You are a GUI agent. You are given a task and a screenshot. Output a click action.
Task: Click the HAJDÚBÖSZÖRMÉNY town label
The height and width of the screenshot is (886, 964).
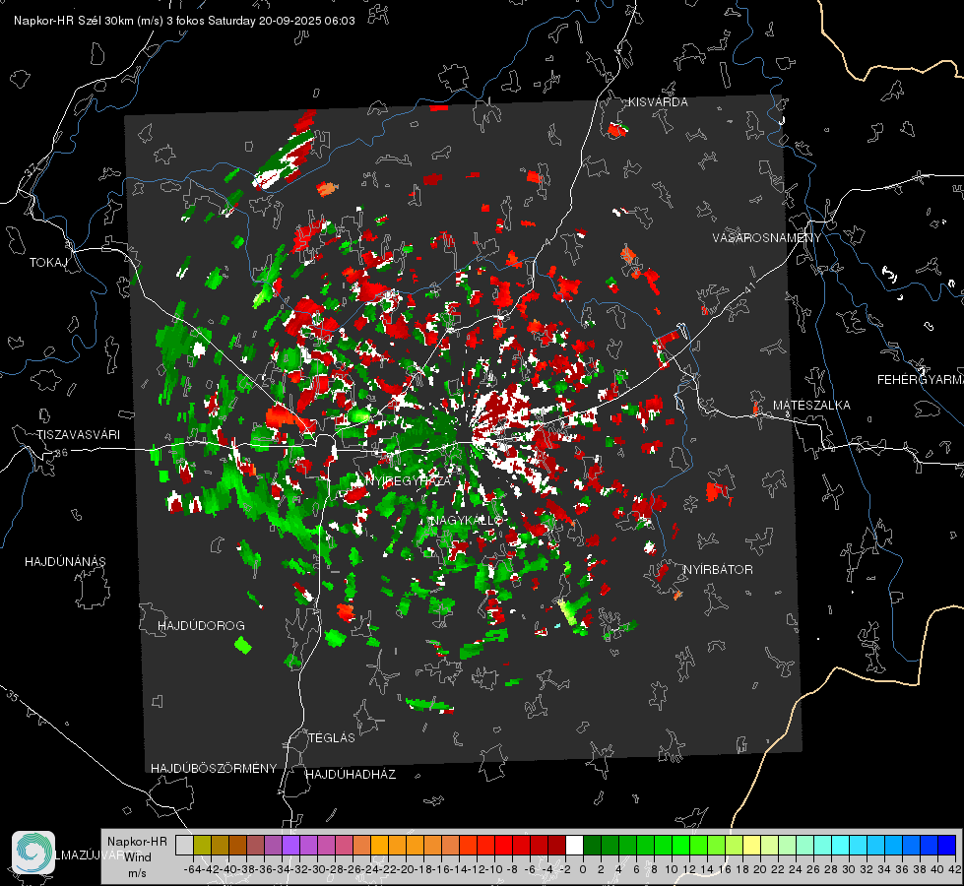[x=214, y=768]
